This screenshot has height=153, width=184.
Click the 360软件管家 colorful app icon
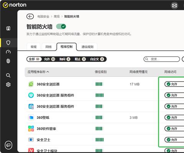(x=31, y=129)
